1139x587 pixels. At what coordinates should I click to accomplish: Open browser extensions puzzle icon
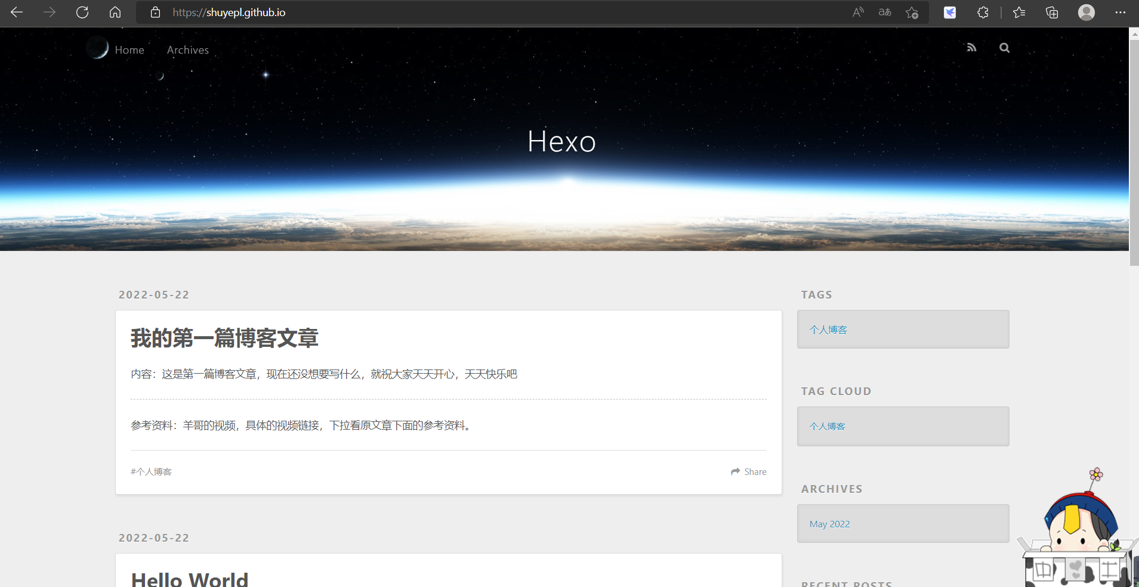[x=983, y=13]
